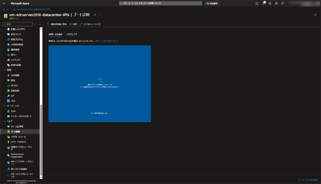
Task: Open 設定 in the toolbar
Action: point(73,24)
